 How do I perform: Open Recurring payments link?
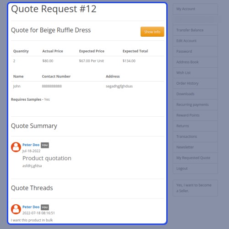tap(195, 105)
